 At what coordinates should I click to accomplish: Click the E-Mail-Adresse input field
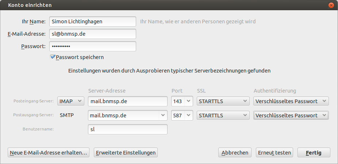[x=92, y=34]
